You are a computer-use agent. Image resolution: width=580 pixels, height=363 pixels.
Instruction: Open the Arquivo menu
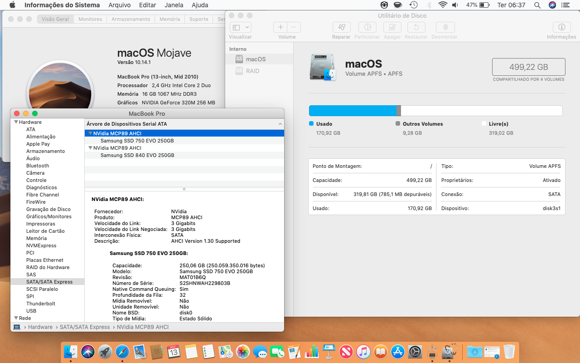point(120,5)
